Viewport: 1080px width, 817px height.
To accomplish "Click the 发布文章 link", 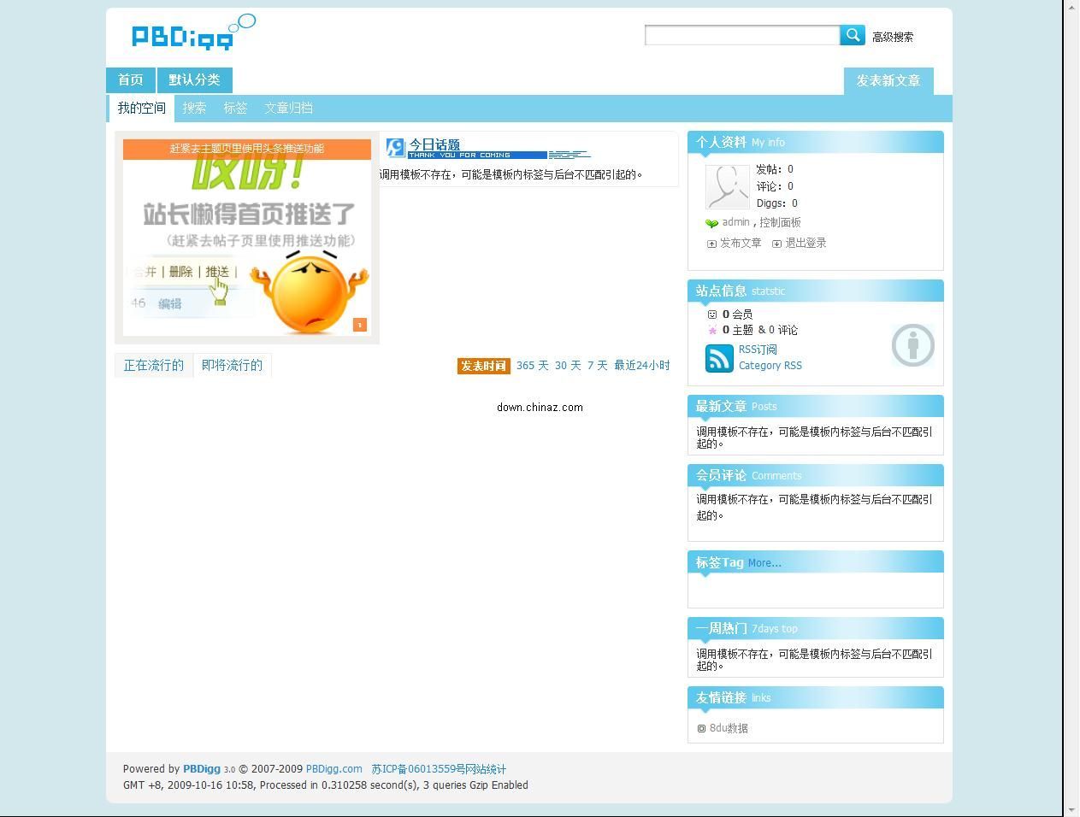I will (741, 244).
